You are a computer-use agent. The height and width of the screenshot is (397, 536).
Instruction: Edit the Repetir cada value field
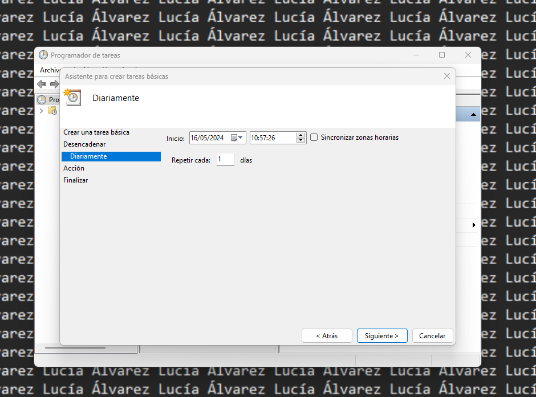point(225,160)
